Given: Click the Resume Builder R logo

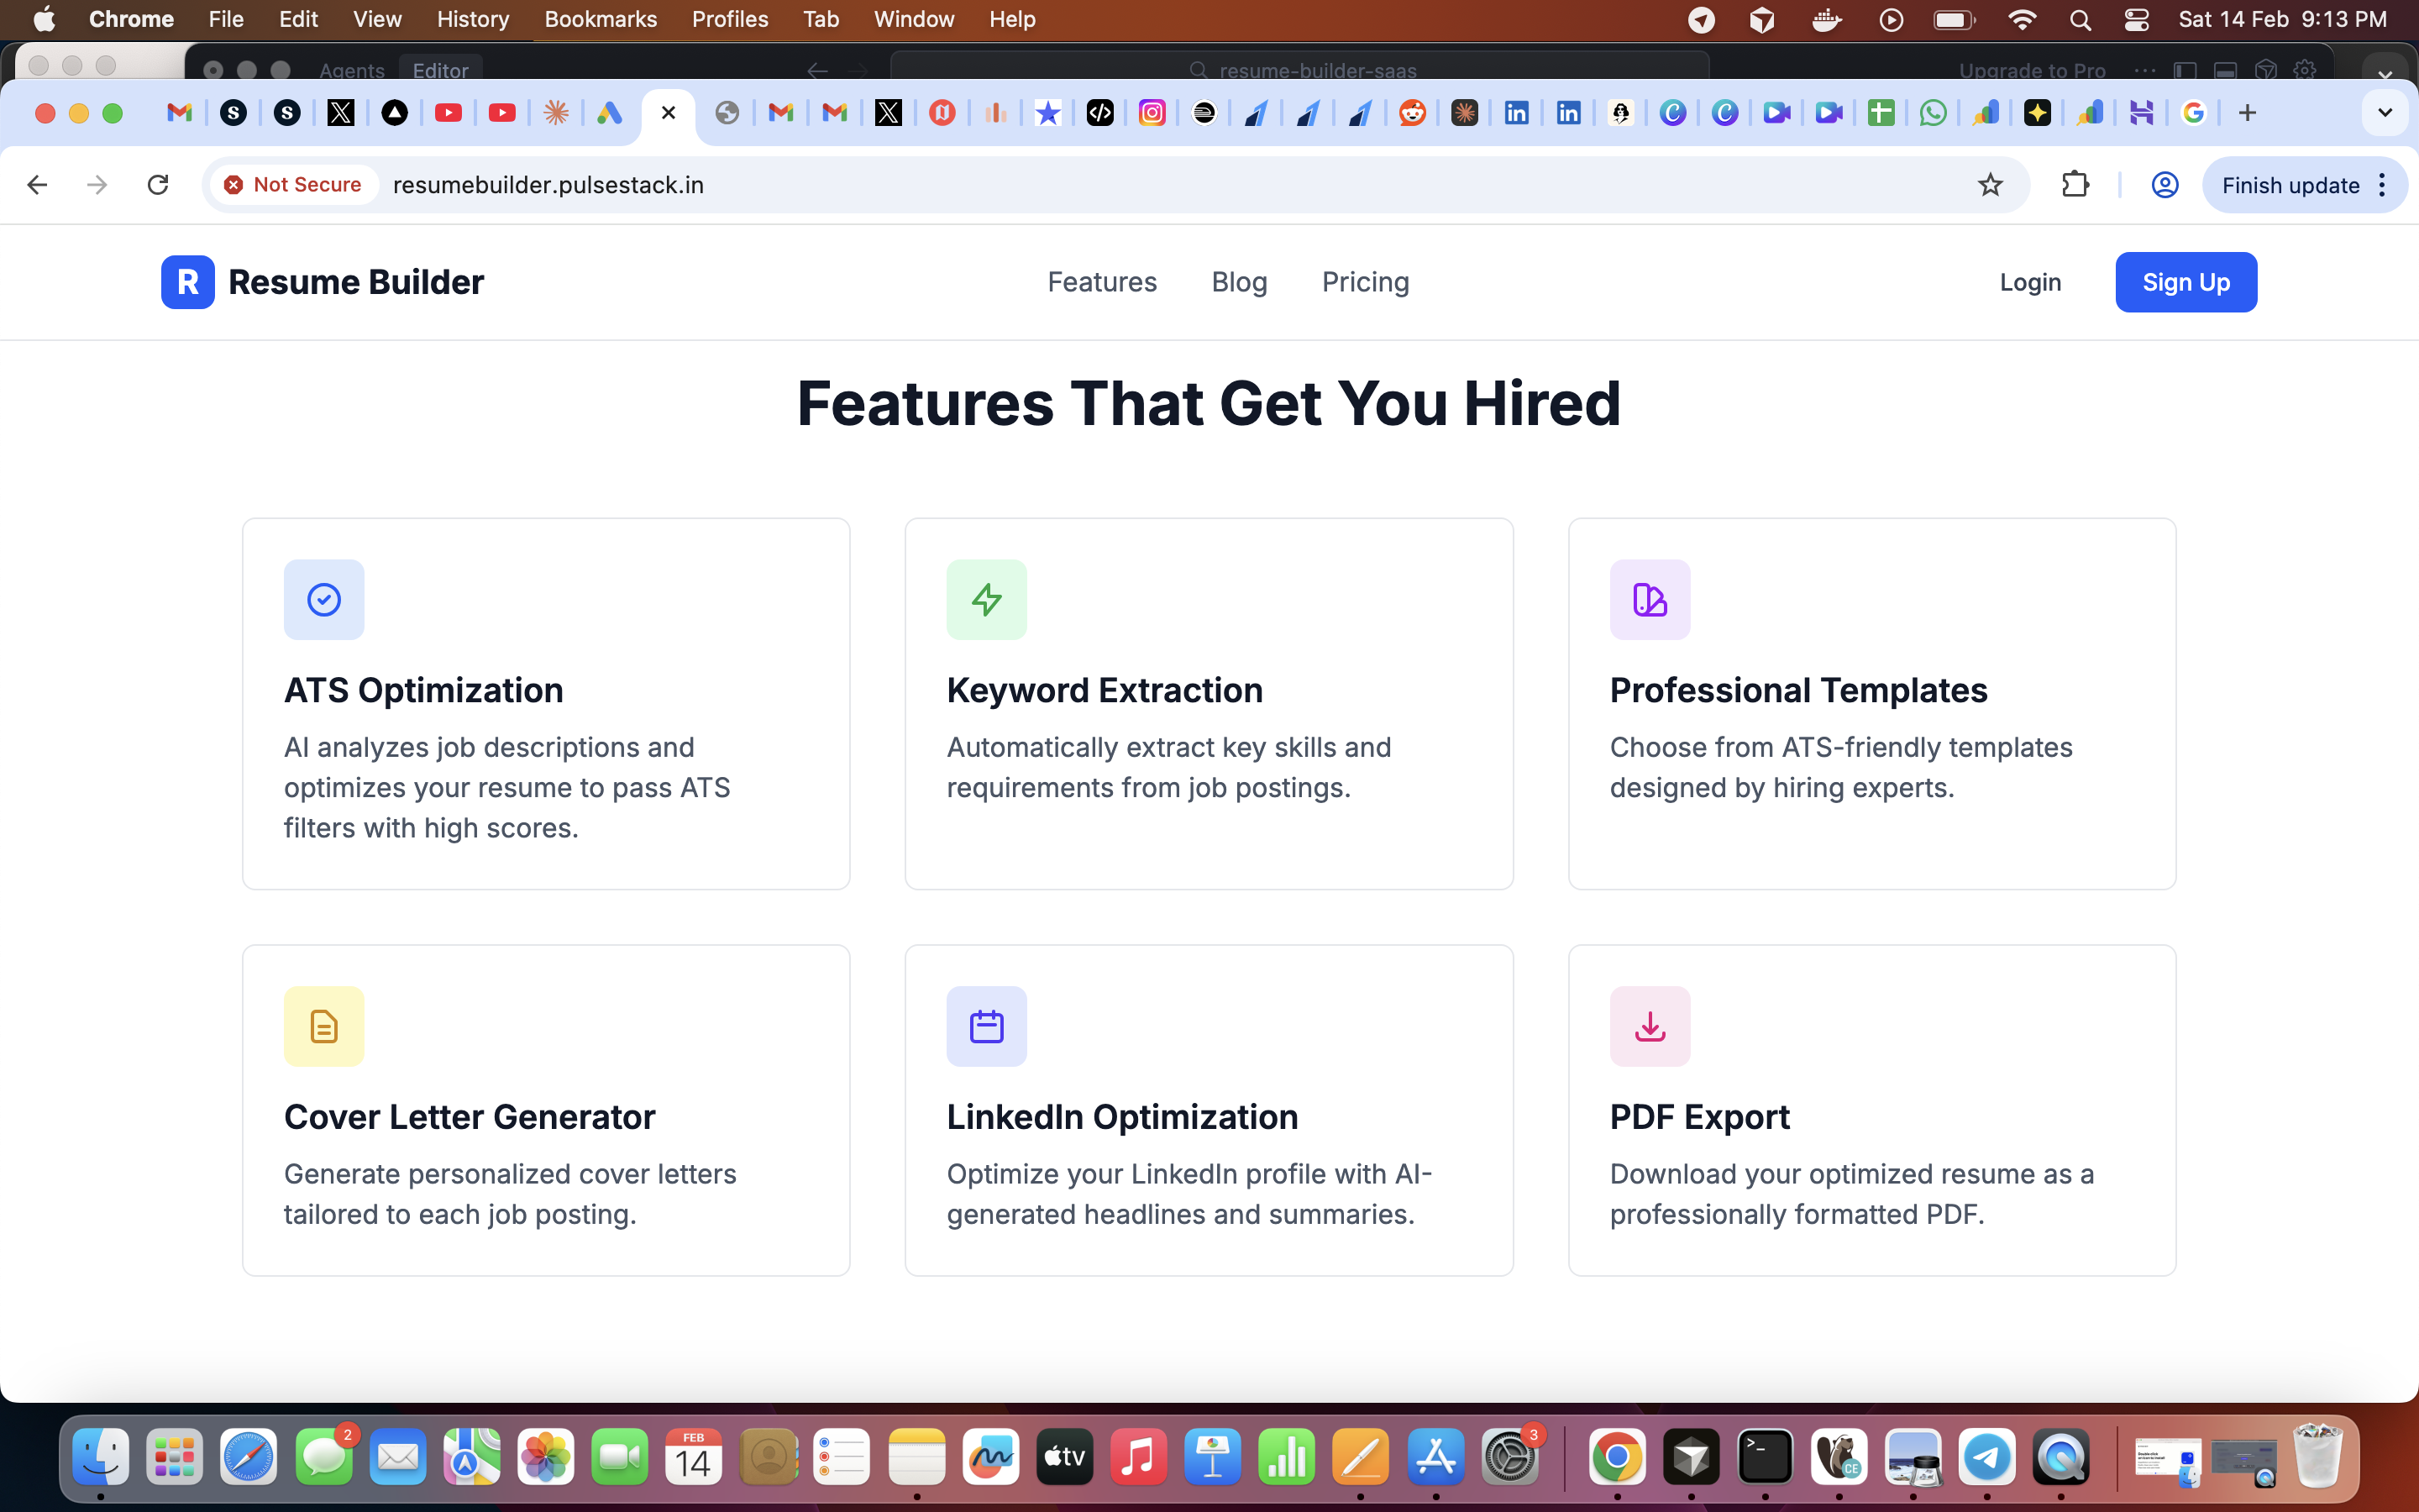Looking at the screenshot, I should click(187, 282).
